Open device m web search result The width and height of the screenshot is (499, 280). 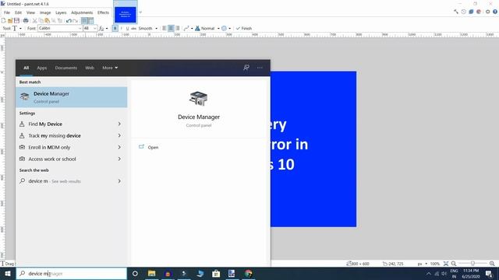[72, 181]
